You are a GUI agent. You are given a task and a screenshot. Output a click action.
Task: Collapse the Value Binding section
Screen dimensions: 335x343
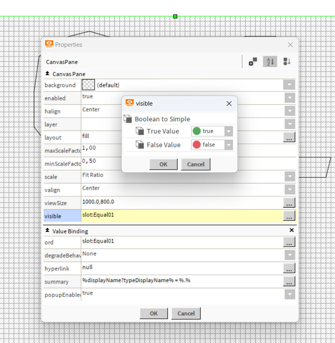[x=48, y=231]
